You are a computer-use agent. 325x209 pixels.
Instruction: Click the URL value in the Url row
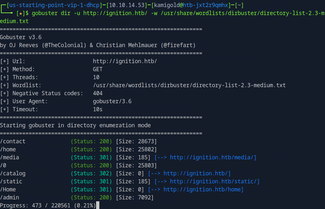[125, 61]
